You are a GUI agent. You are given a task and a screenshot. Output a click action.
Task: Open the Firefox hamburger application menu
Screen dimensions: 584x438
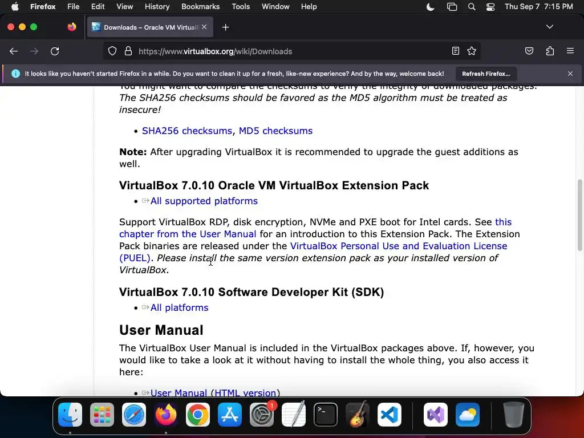[570, 51]
